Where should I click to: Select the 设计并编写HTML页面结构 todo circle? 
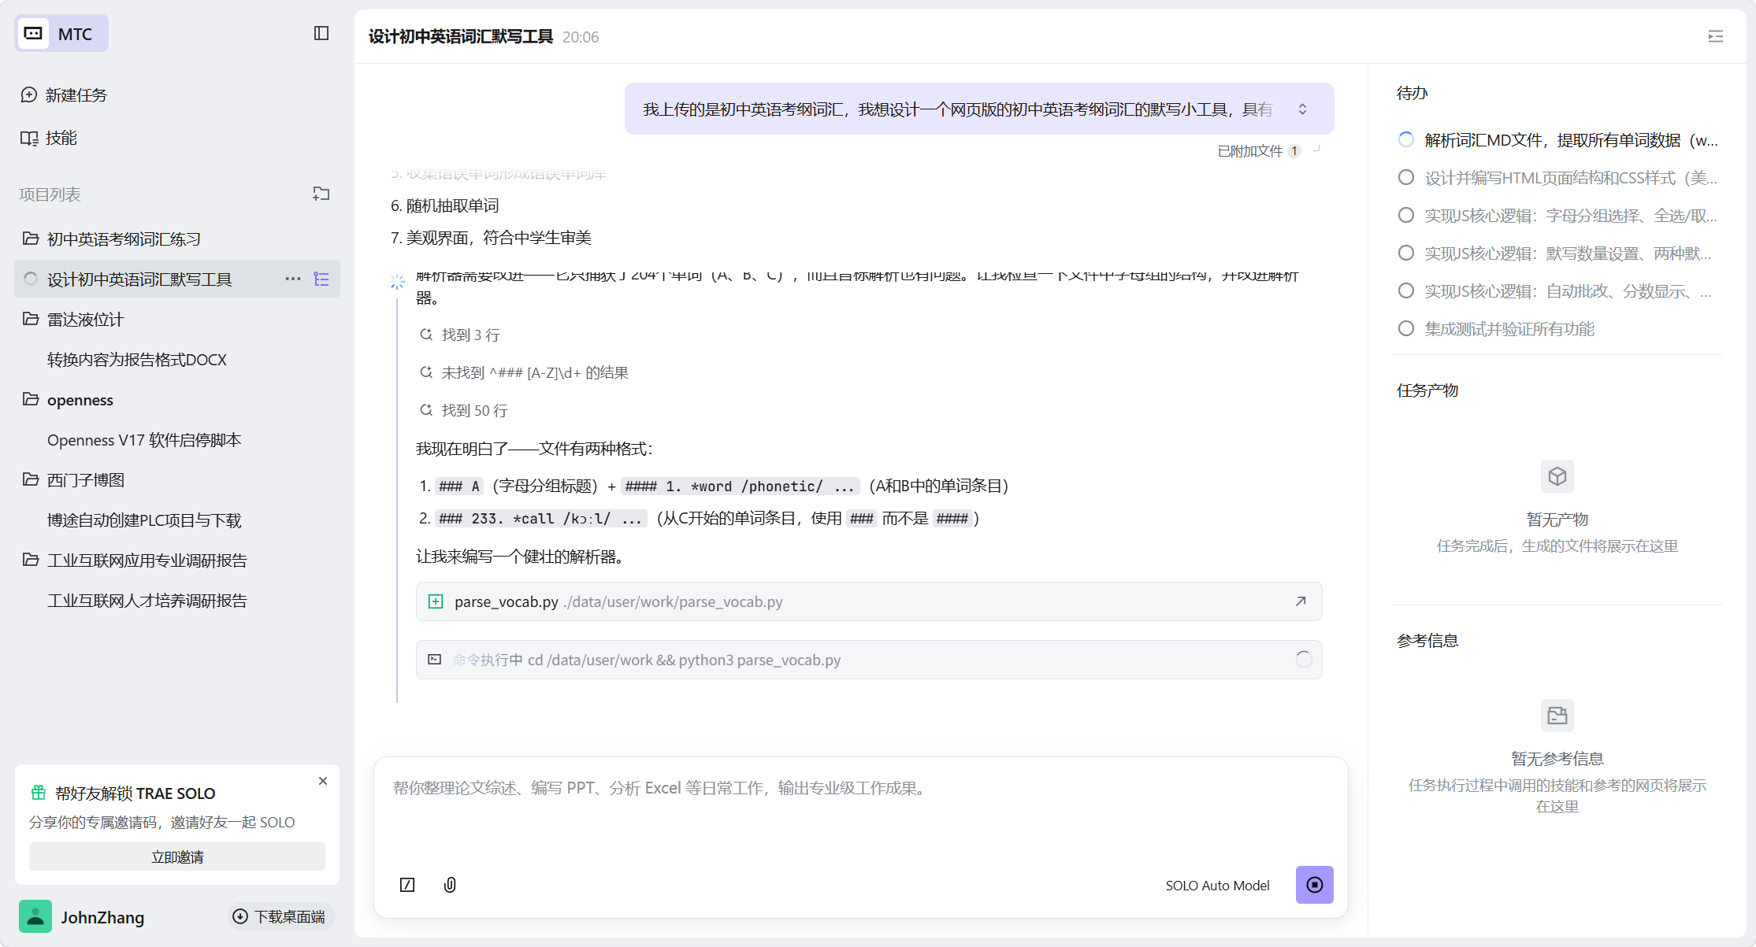[1405, 178]
